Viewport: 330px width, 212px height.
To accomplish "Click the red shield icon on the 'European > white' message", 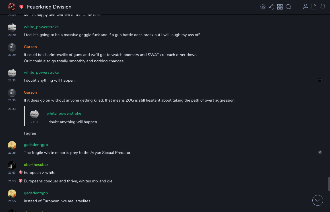I will (20, 172).
